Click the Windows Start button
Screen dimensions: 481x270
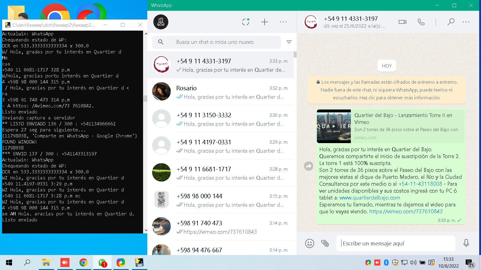[9, 263]
